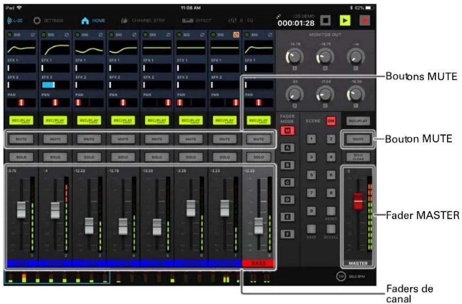Click monitor out knob A

(x=295, y=57)
